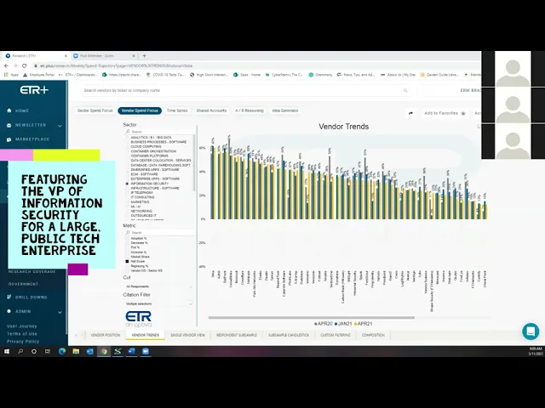
Task: Click the Marketplace icon in the sidebar
Action: pyautogui.click(x=9, y=139)
